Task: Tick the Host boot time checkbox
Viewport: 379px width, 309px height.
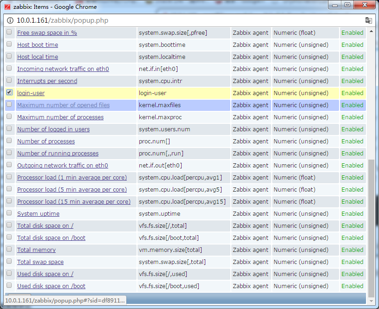Action: coord(9,44)
